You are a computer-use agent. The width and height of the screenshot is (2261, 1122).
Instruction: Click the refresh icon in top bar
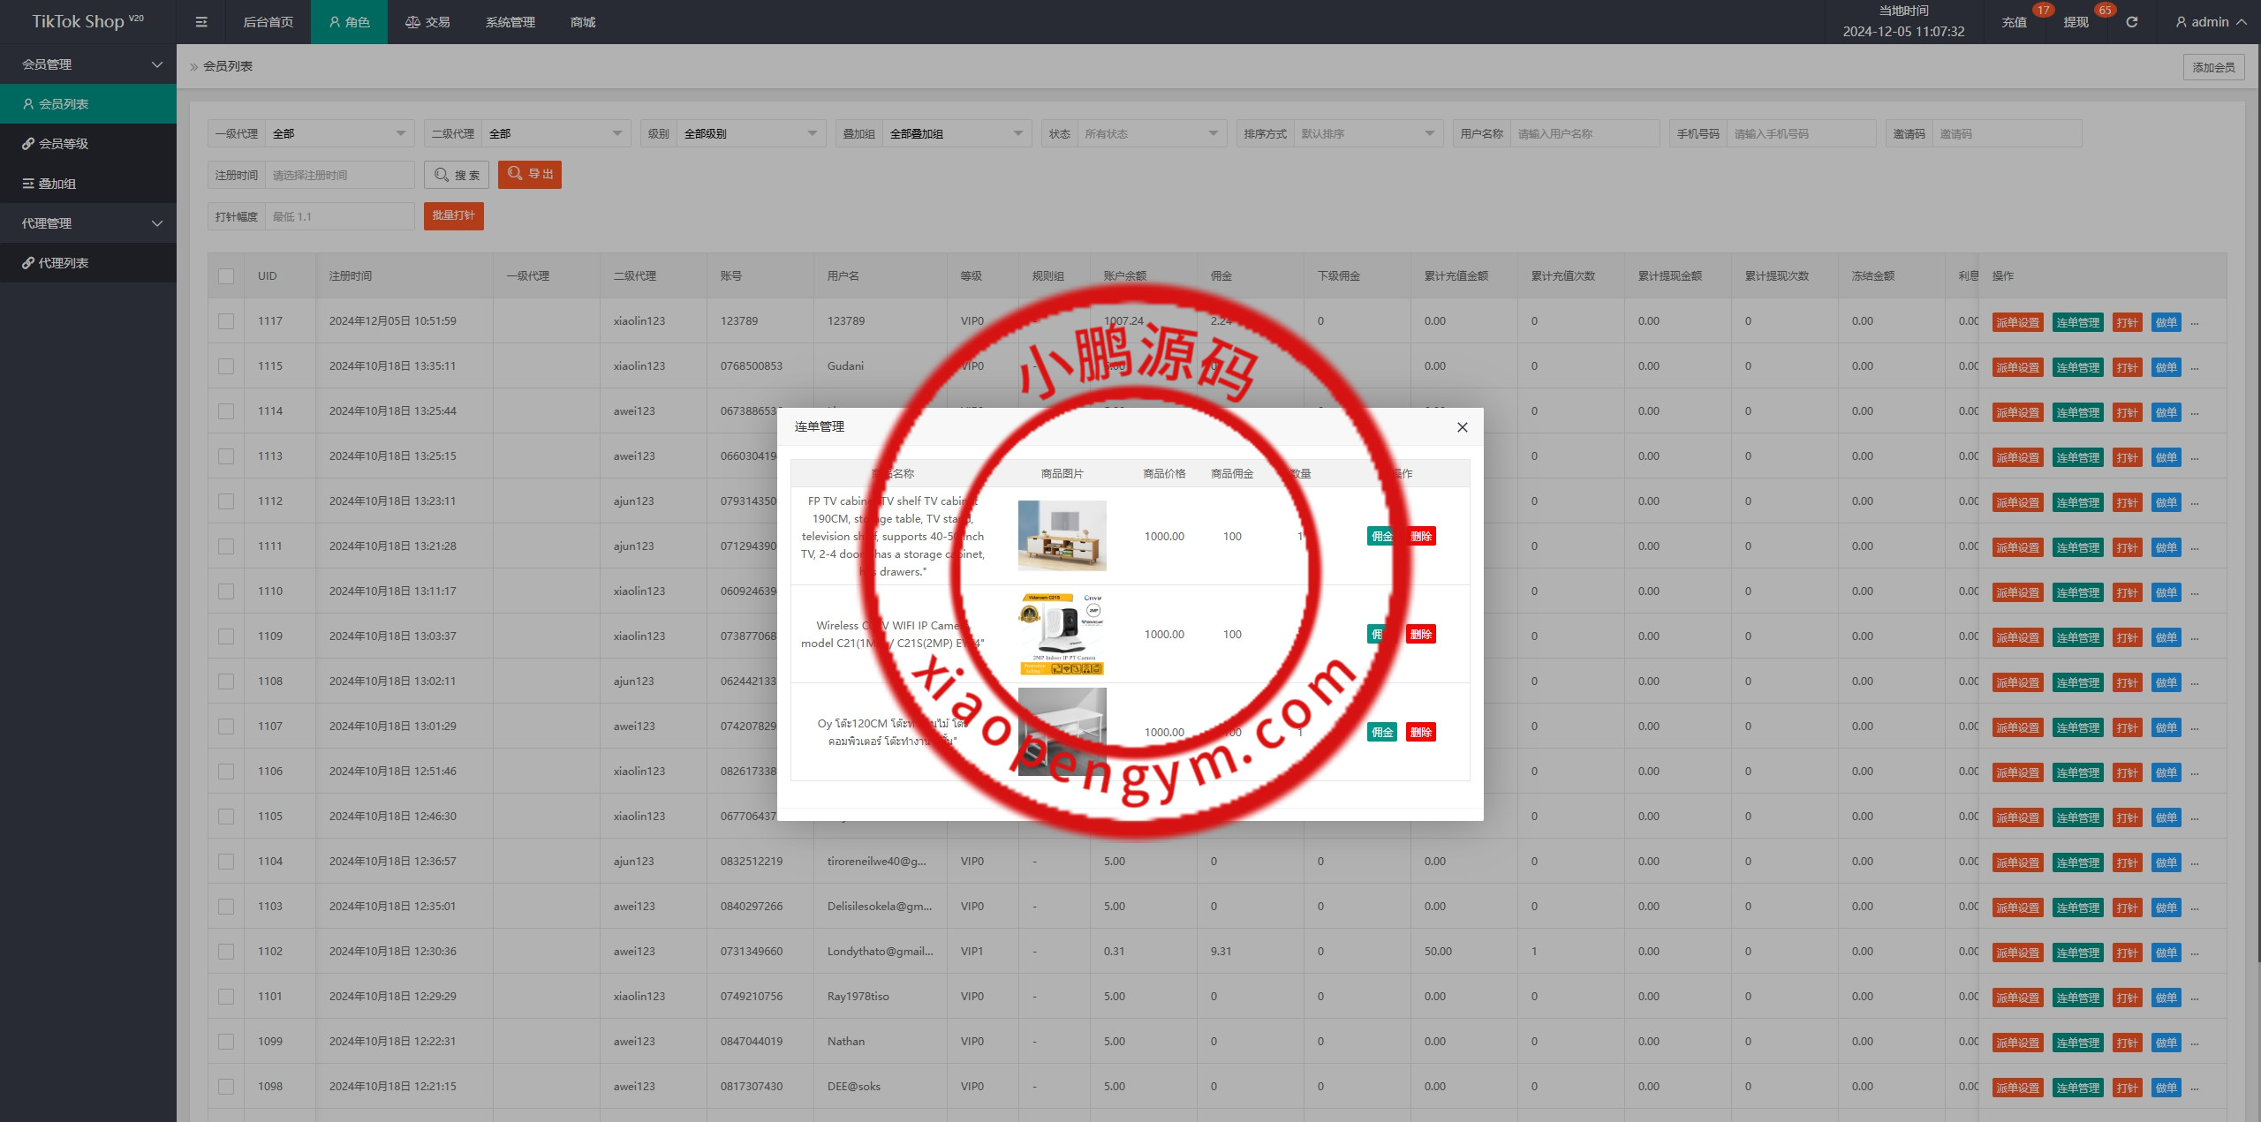2131,22
